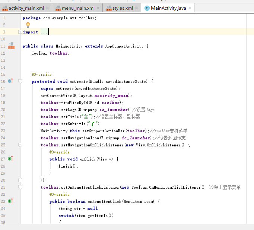Activate the MainActivity.java tab
This screenshot has width=254, height=230.
point(168,8)
